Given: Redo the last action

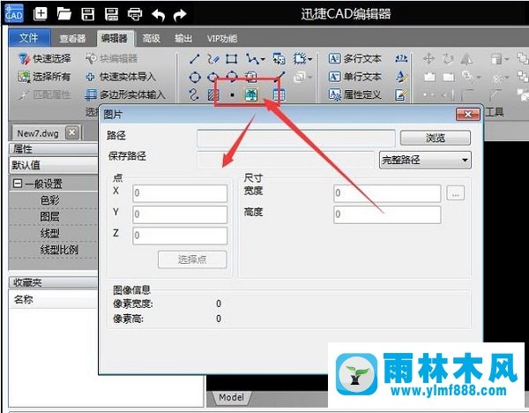Looking at the screenshot, I should click(x=180, y=14).
